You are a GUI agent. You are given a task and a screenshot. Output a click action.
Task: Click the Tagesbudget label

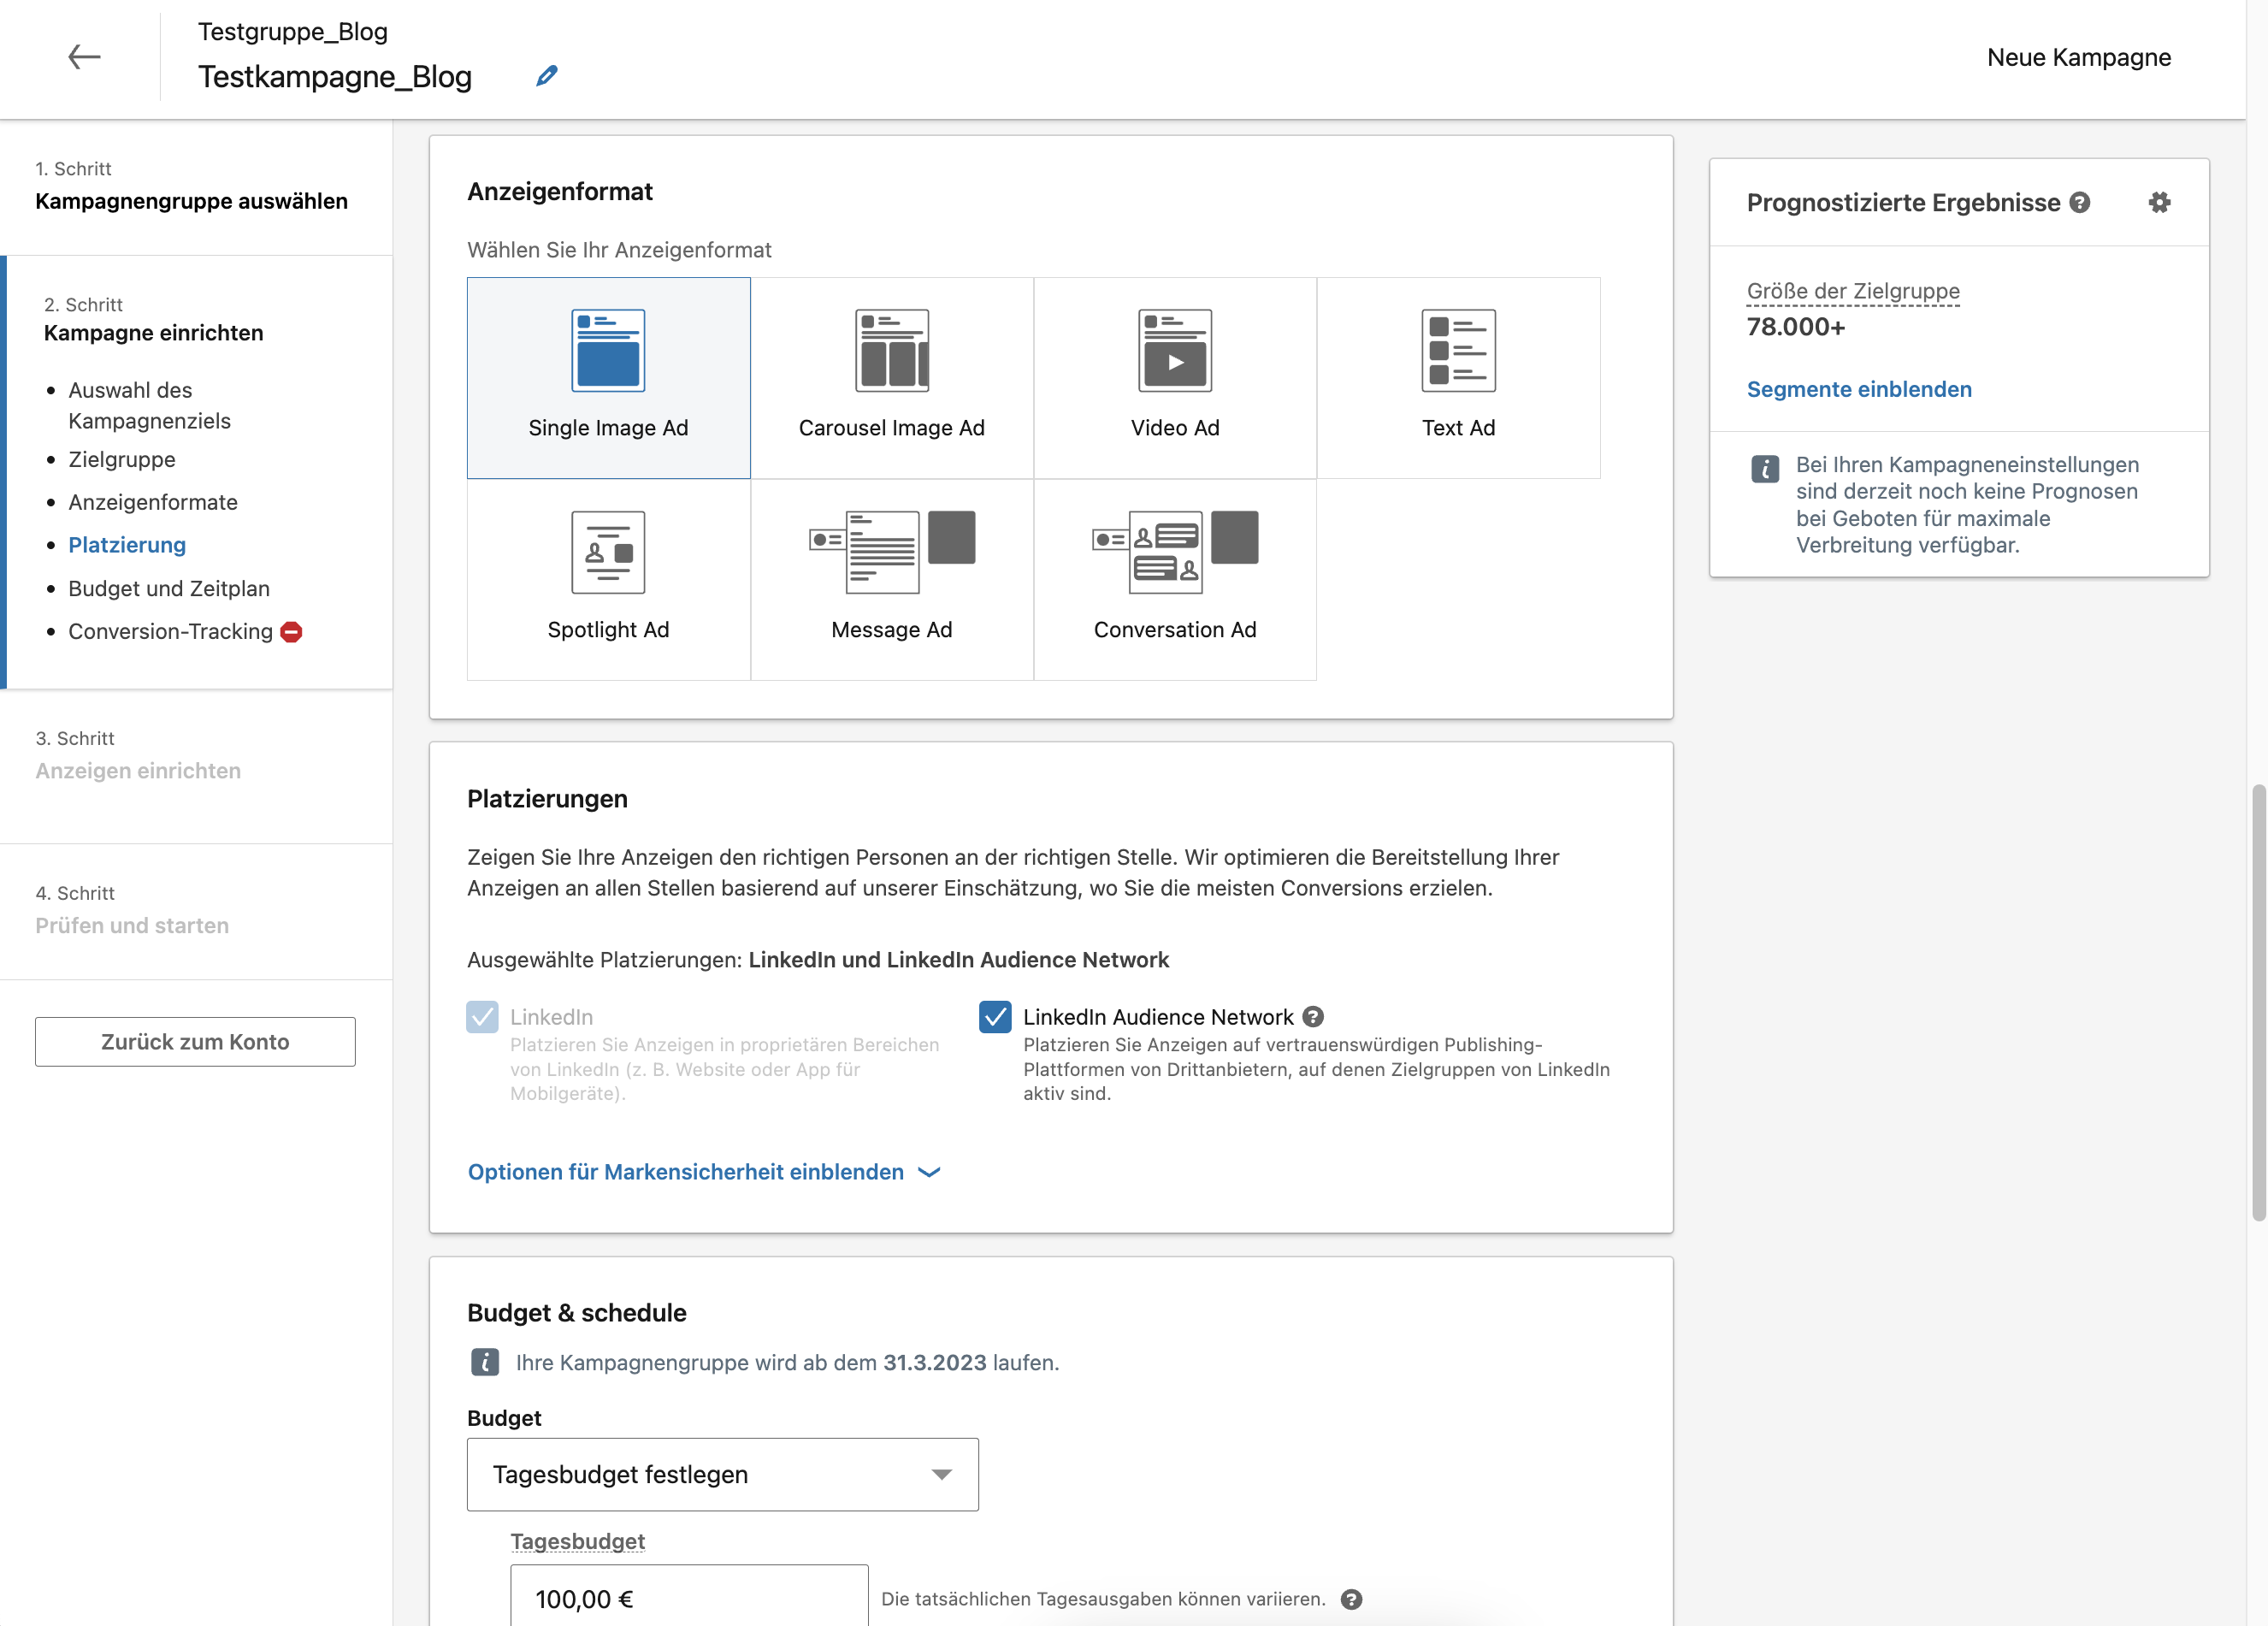(x=577, y=1541)
